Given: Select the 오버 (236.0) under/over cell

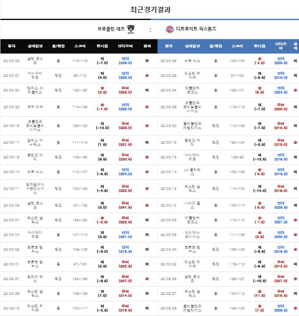Looking at the screenshot, I should [x=125, y=90].
